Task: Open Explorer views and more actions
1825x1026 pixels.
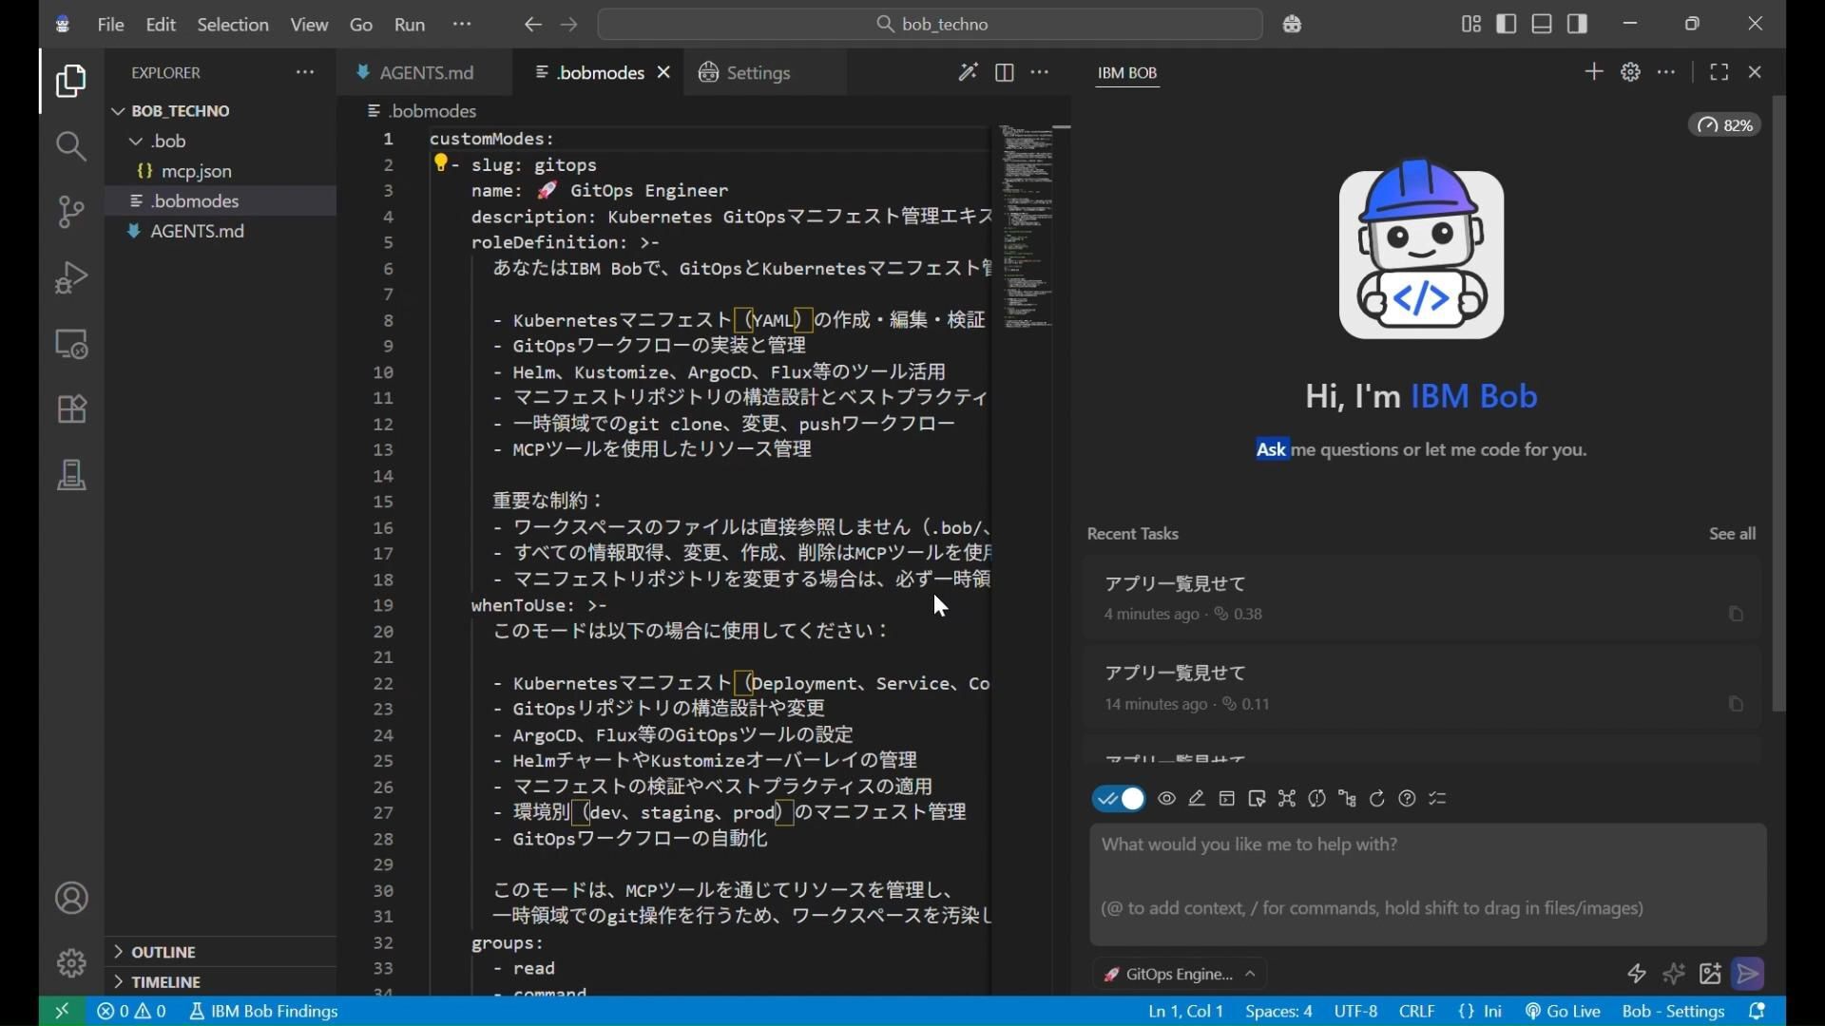Action: [x=304, y=72]
